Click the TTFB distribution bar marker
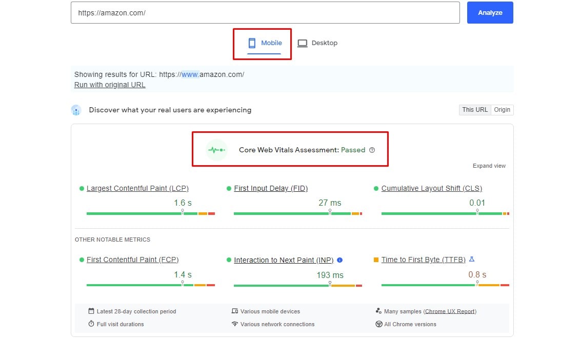The width and height of the screenshot is (580, 338). pyautogui.click(x=477, y=284)
